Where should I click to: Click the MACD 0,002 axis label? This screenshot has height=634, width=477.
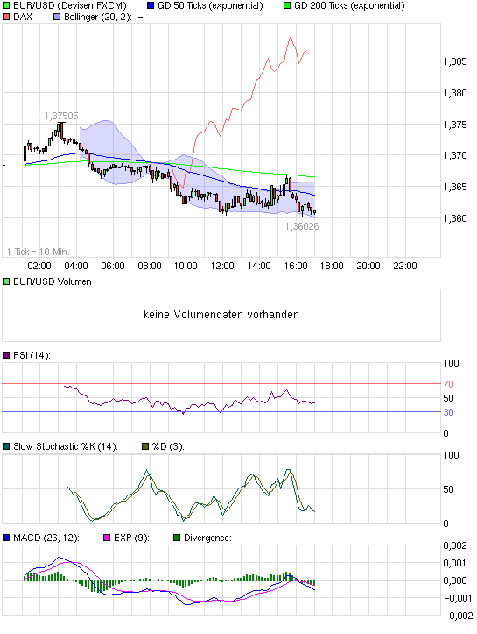455,545
